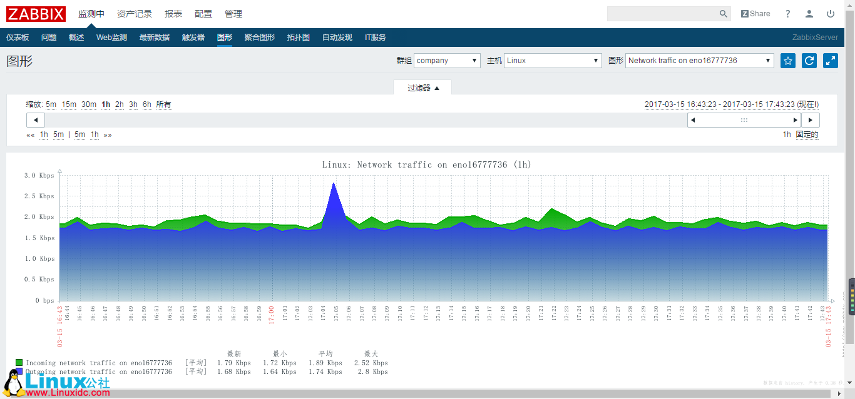Open the 主机 Linux dropdown
The image size is (855, 399).
552,61
